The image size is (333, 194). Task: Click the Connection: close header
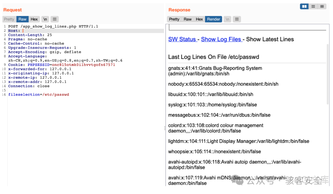(x=29, y=86)
